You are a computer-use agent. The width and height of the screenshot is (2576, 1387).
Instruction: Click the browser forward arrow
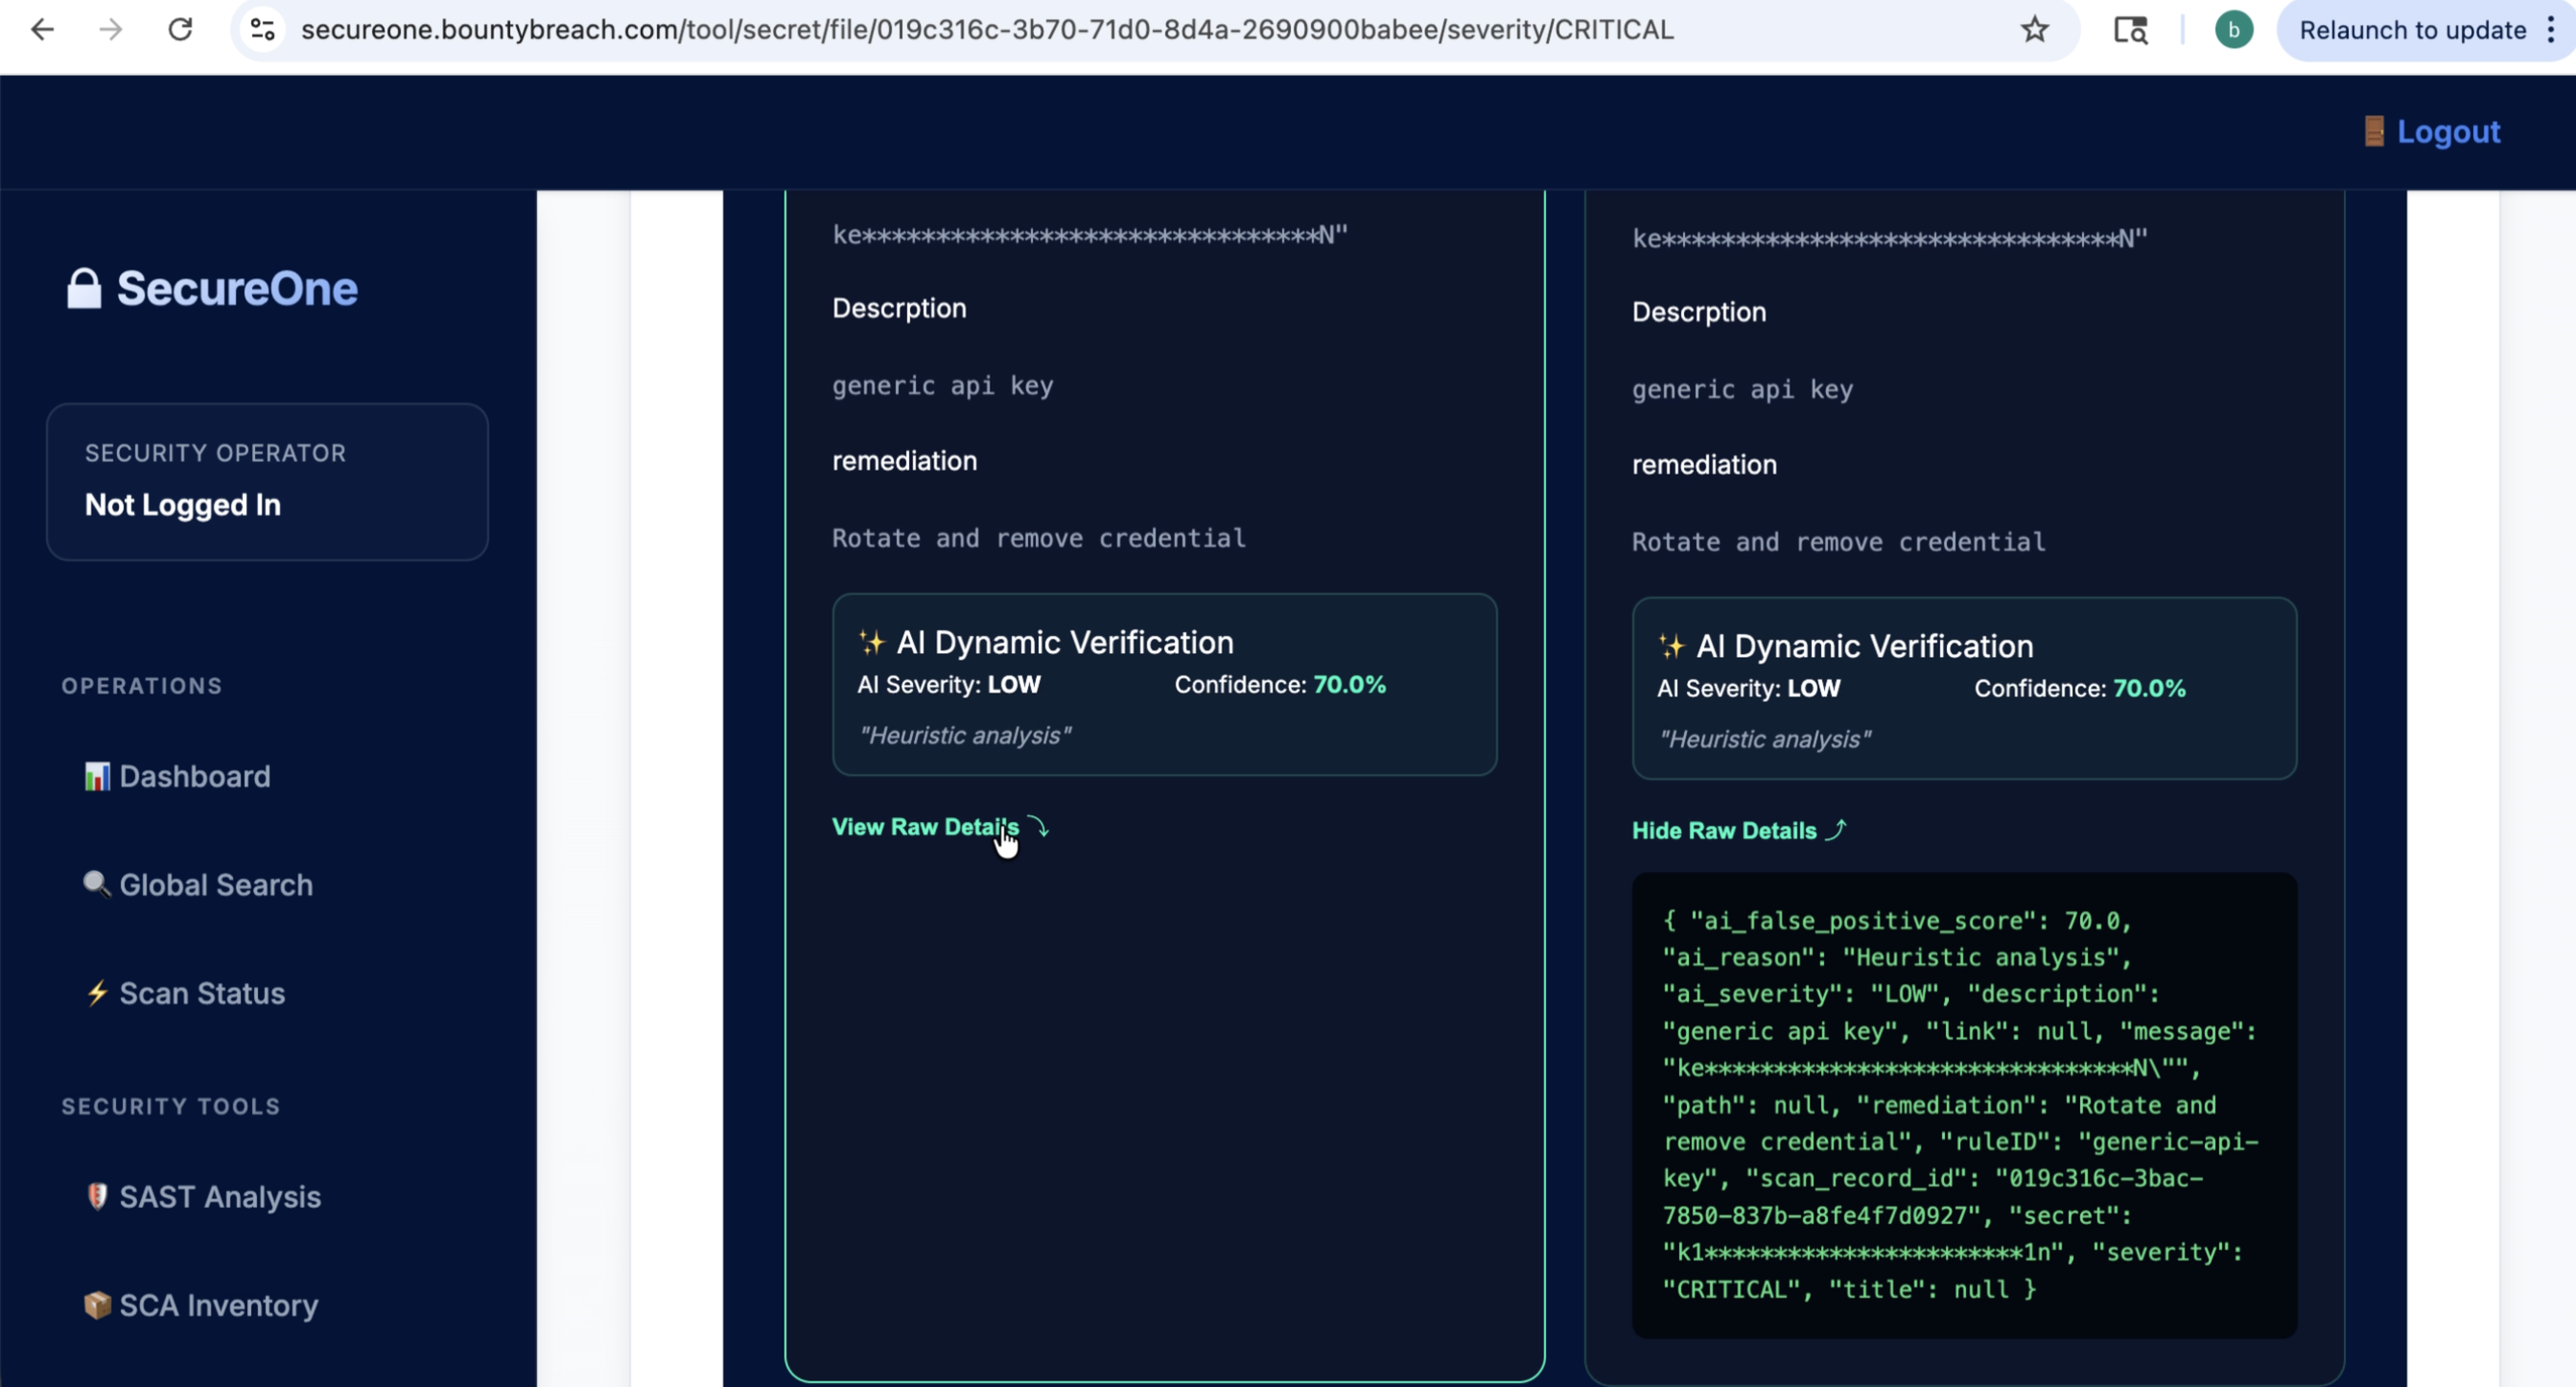click(111, 30)
